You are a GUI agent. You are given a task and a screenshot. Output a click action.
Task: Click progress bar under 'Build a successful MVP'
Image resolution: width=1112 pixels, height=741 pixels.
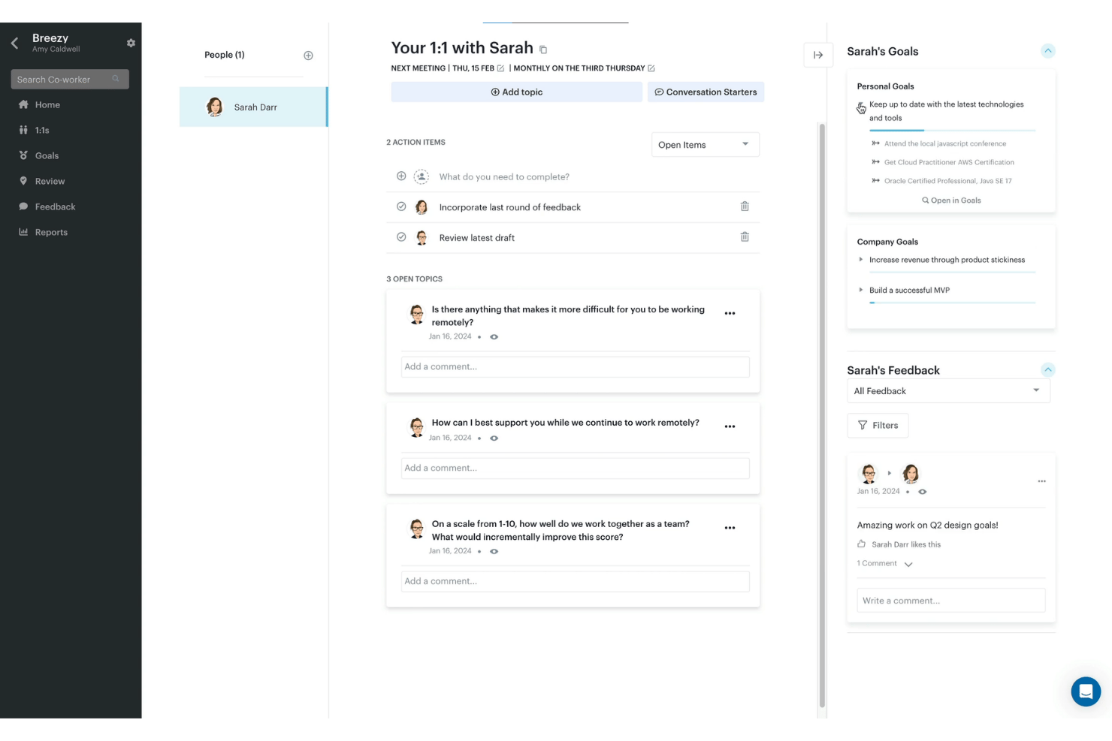tap(953, 303)
